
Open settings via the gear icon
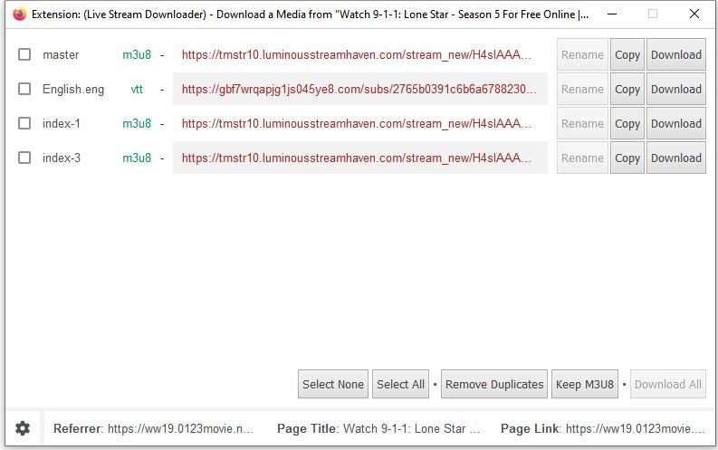pos(24,428)
